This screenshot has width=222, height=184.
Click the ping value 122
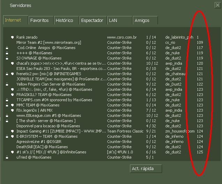200,85
